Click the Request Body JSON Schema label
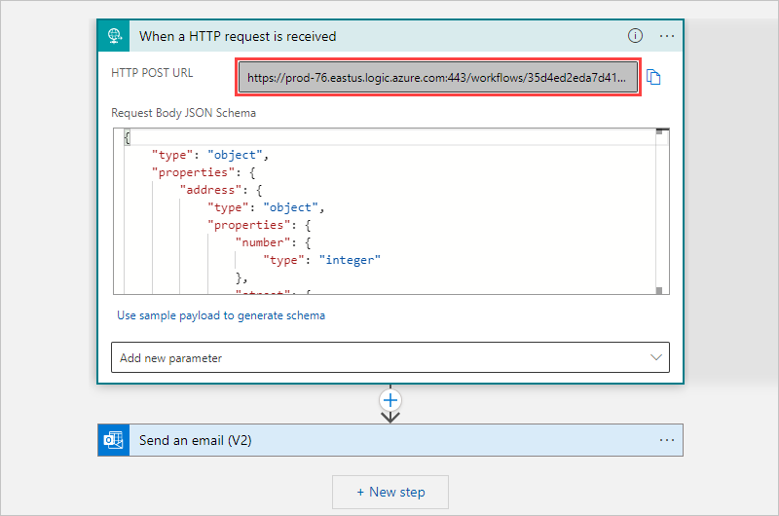Screen dimensions: 779x516 click(184, 113)
